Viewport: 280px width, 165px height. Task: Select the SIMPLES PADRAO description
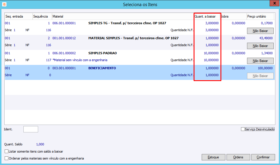103,53
